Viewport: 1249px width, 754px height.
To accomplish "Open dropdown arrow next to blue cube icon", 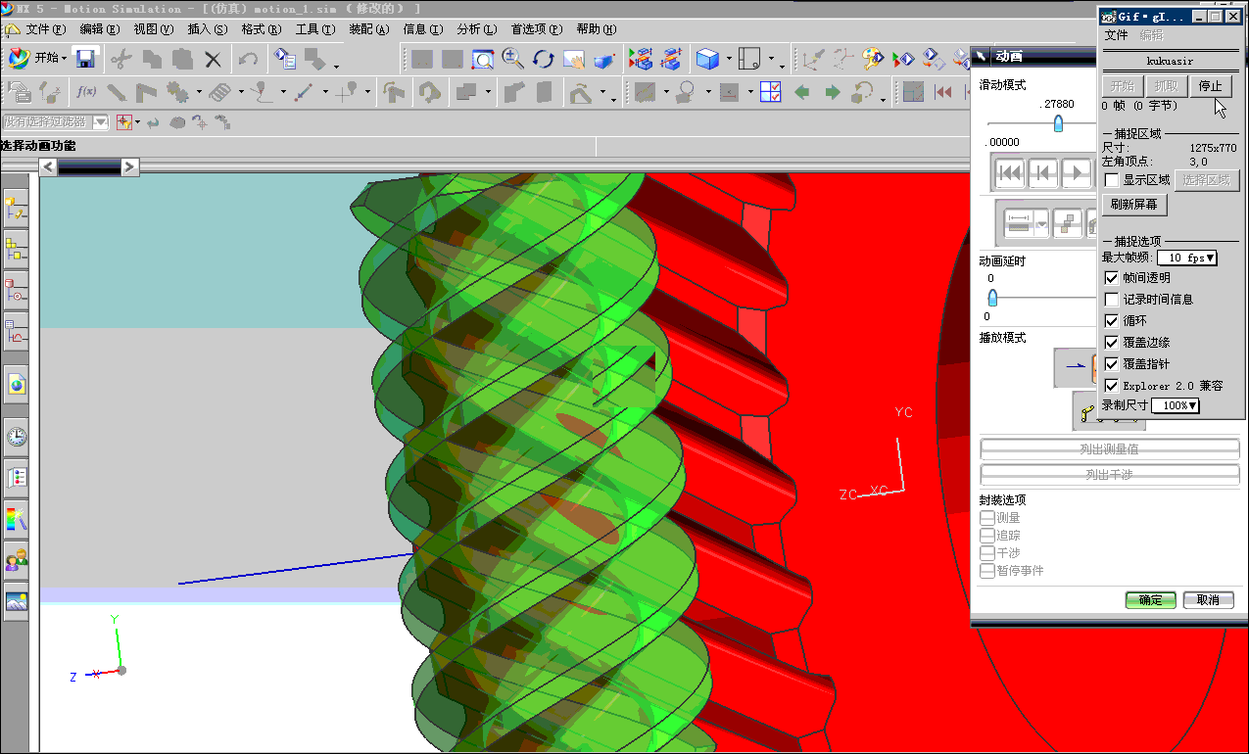I will pyautogui.click(x=730, y=60).
